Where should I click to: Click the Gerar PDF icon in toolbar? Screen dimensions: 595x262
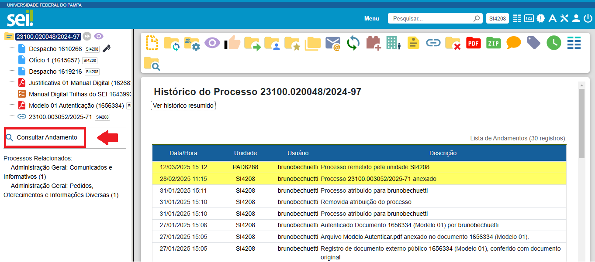click(x=473, y=43)
